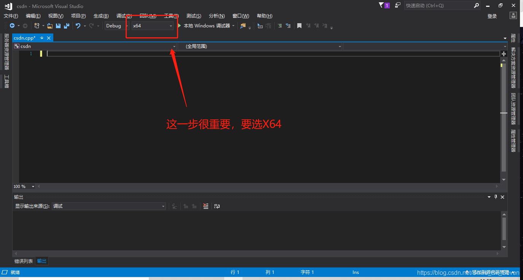Open the 工具箱 side panel tab
Viewport: 523px width, 280px height.
(6, 81)
